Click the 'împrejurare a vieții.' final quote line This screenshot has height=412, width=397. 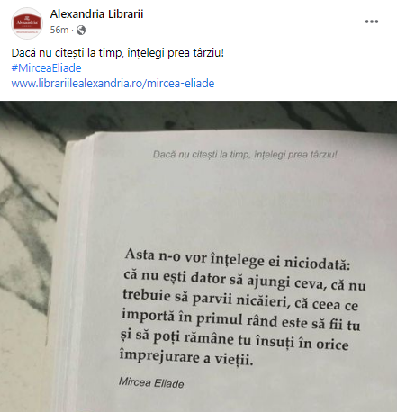click(186, 357)
